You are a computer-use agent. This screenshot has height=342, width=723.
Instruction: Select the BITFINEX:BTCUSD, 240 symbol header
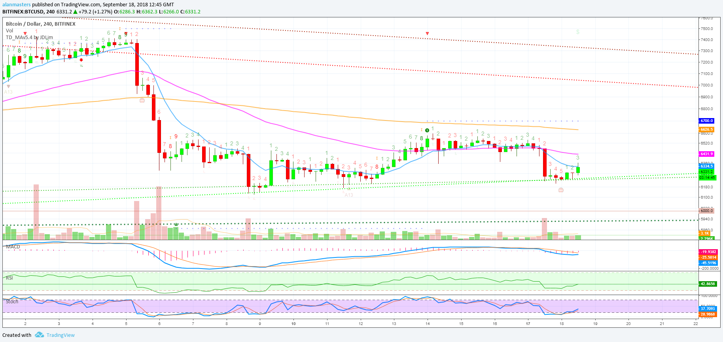tap(28, 11)
